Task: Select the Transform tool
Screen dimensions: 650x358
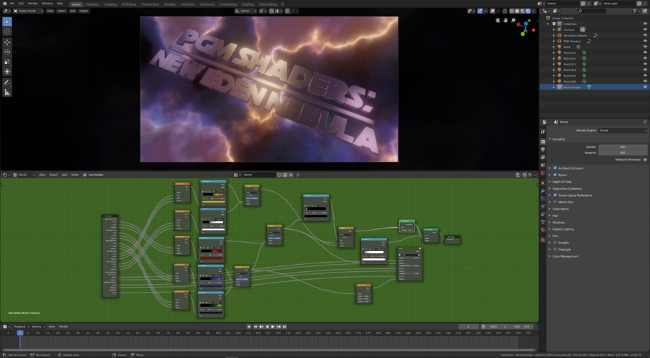Action: [x=7, y=71]
